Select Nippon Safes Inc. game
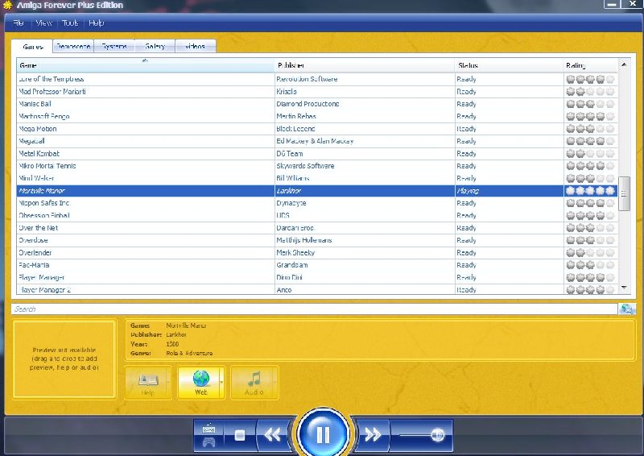The image size is (644, 456). (316, 203)
